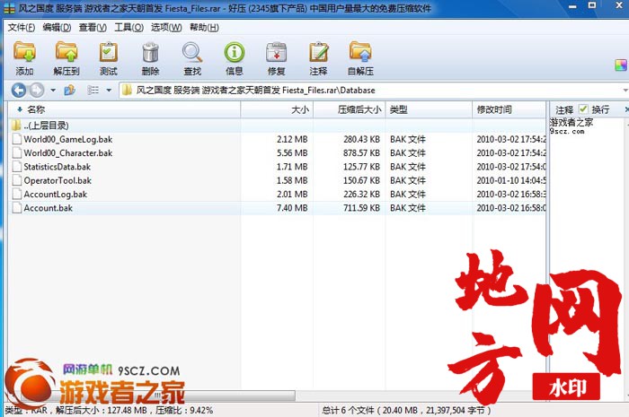Viewport: 629px width, 417px height.
Task: Click the 总计 6 个文件 status text
Action: click(406, 410)
